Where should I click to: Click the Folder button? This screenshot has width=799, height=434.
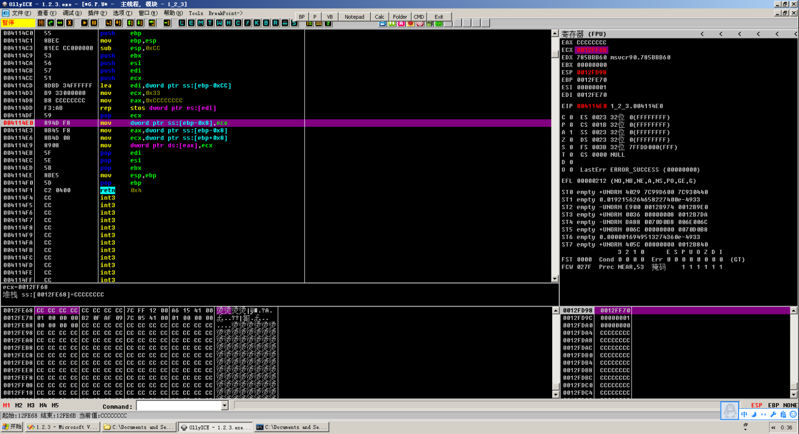(400, 17)
